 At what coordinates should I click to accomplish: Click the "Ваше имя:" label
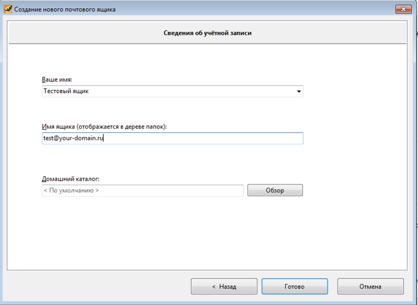[57, 79]
